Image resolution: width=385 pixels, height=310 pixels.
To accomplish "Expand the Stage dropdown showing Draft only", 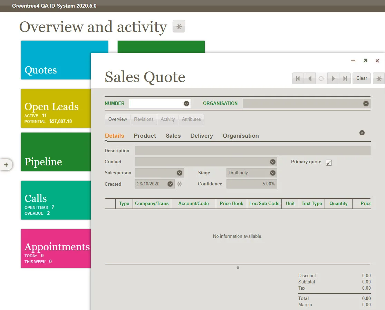I will click(x=272, y=173).
